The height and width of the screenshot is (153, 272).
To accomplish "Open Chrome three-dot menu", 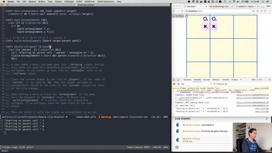I will [269, 11].
